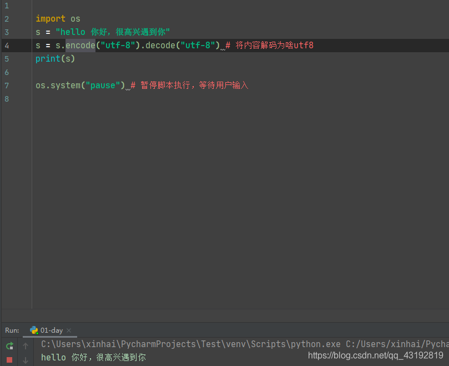Click the highlighted encode method
Screen dimensions: 449x366
pyautogui.click(x=80, y=46)
